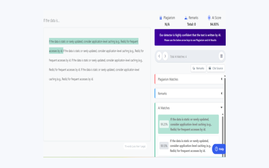Click the Remarks Total: 0 value

click(x=191, y=24)
